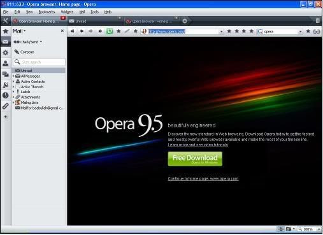Viewport: 323px width, 235px height.
Task: Click the Rewind navigation arrow
Action: [x=73, y=31]
